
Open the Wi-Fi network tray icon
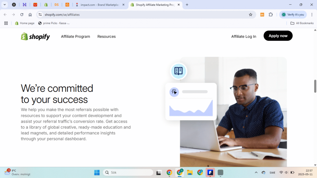tap(281, 172)
